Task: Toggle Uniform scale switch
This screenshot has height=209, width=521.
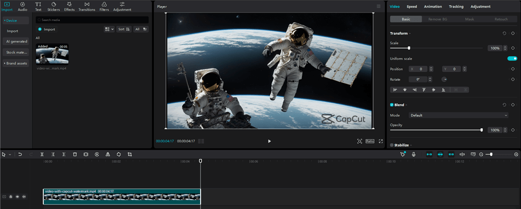Action: [x=512, y=58]
